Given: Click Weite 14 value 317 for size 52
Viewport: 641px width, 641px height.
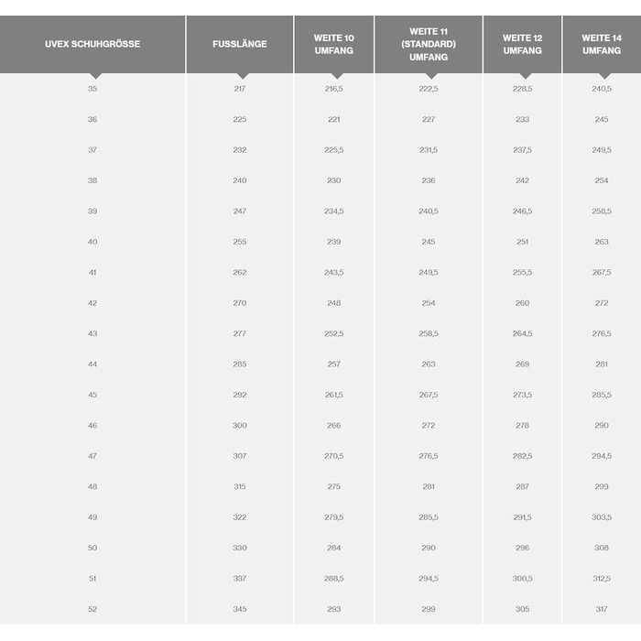Looking at the screenshot, I should click(602, 609).
